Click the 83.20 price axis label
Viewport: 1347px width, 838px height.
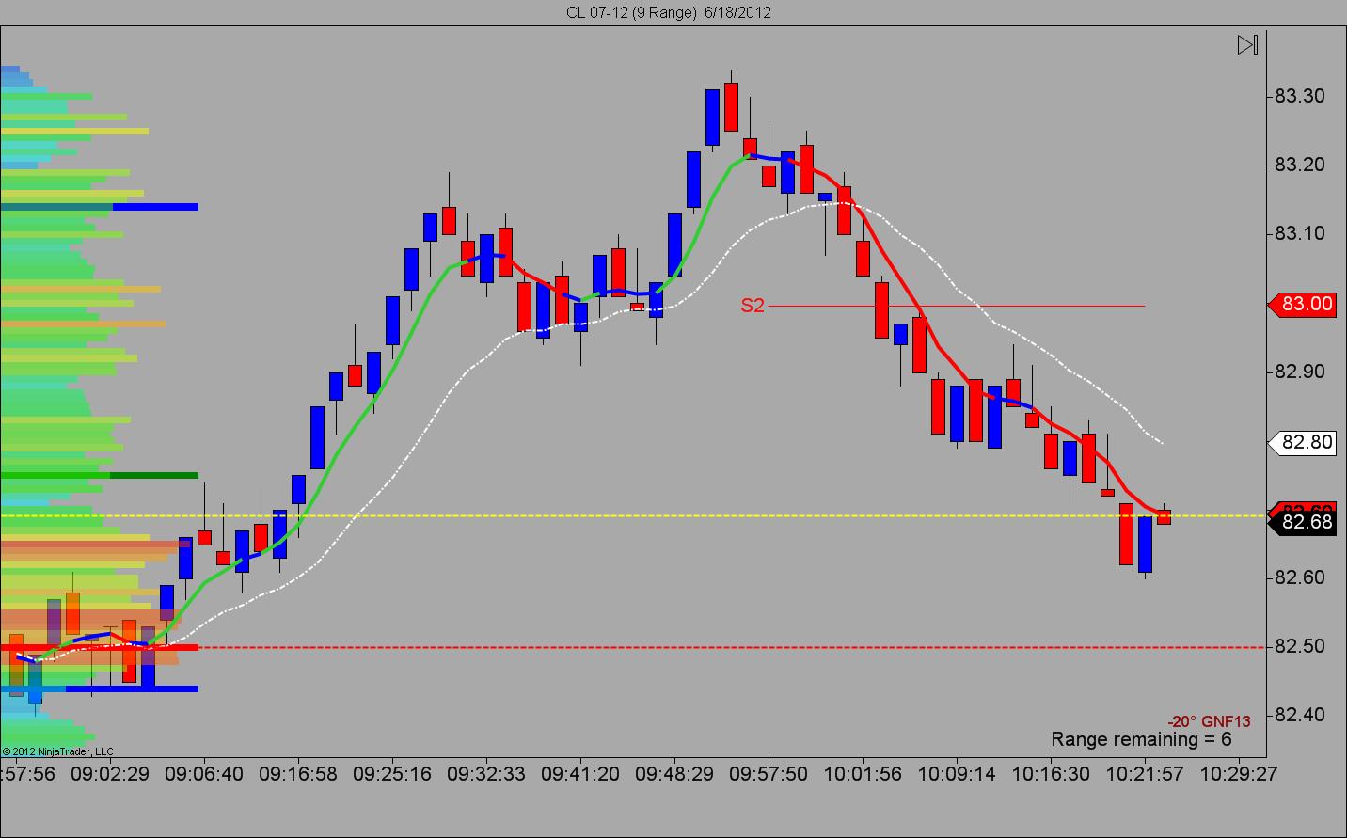pyautogui.click(x=1299, y=165)
